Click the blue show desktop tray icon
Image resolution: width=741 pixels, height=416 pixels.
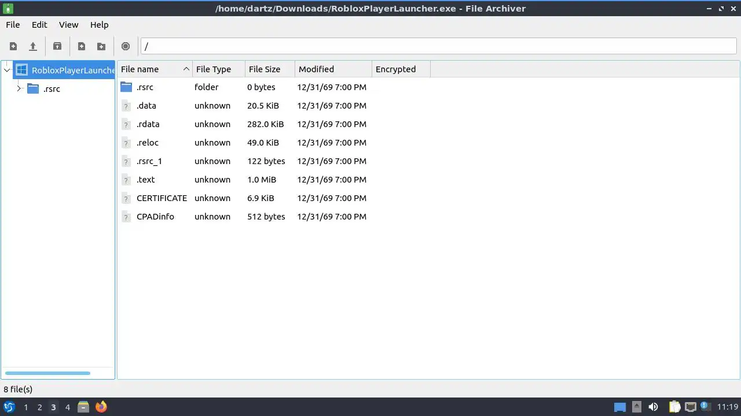(x=620, y=407)
